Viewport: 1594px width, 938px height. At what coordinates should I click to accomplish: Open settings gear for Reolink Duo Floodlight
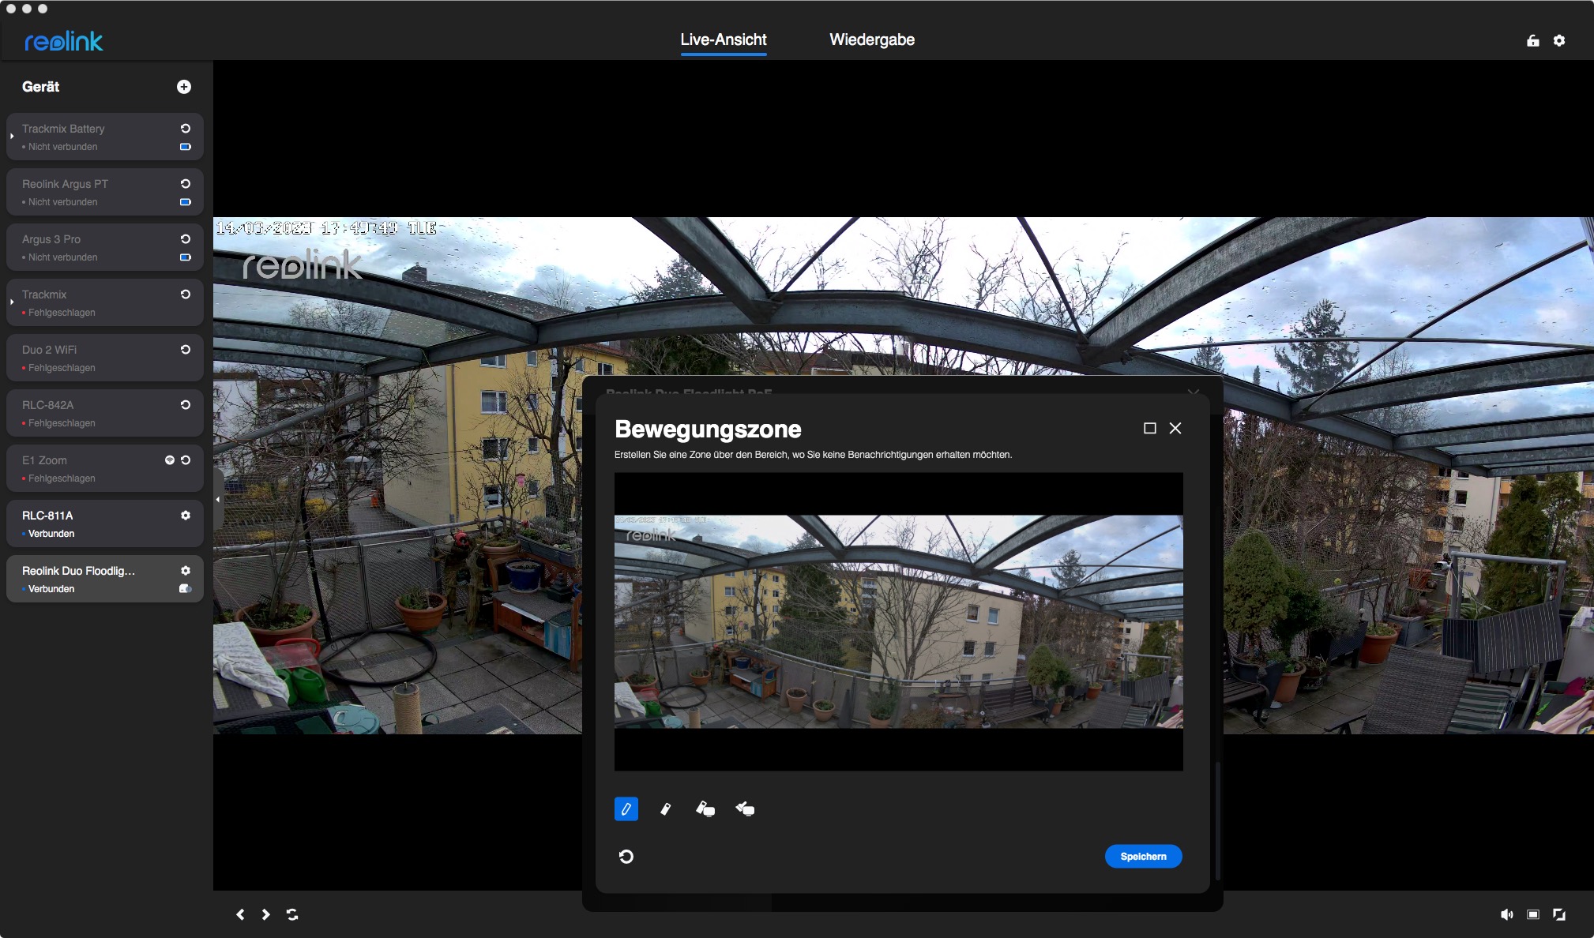point(186,571)
